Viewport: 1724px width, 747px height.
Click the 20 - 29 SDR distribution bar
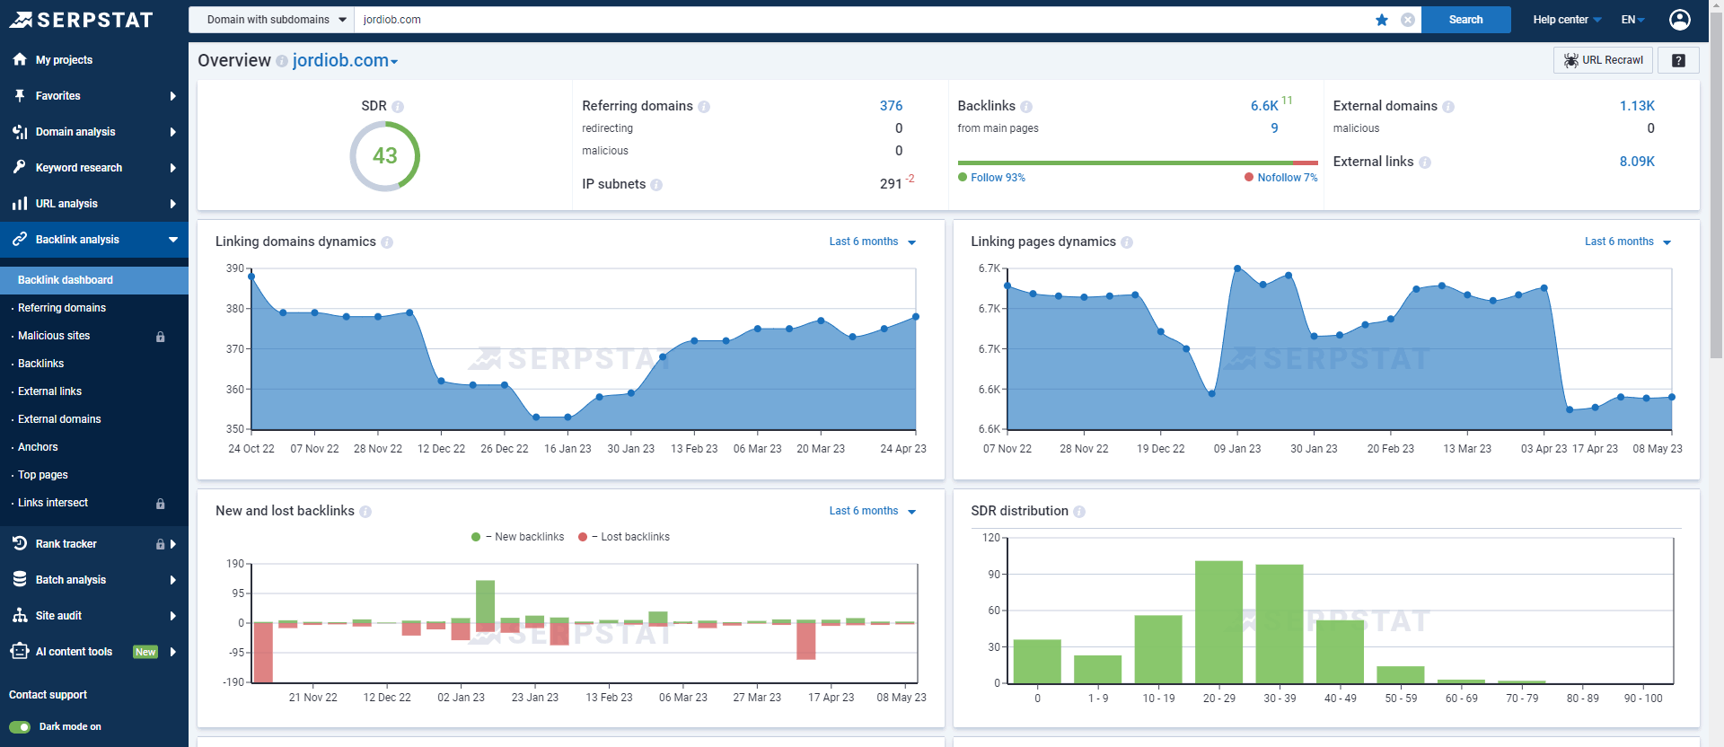1218,622
